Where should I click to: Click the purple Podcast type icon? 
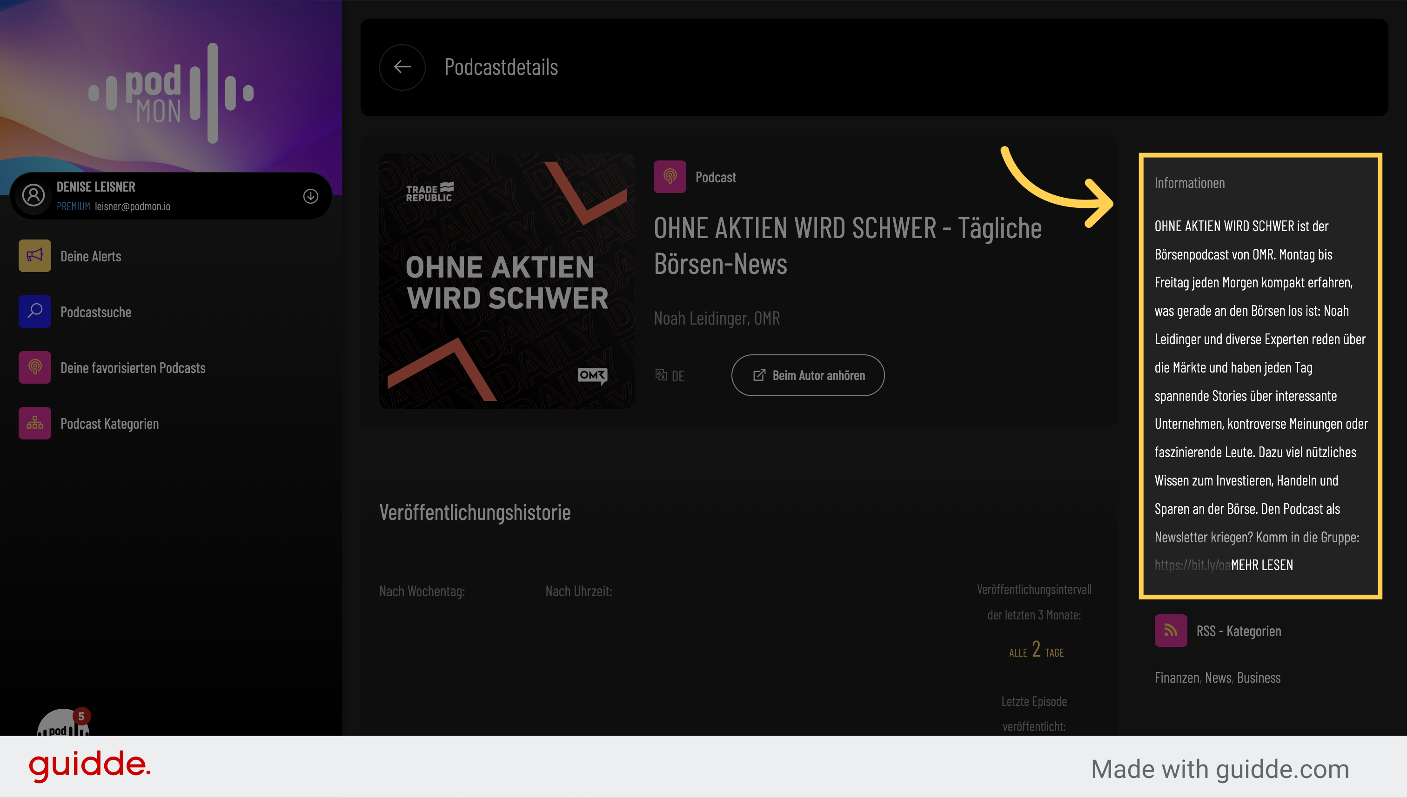tap(670, 177)
